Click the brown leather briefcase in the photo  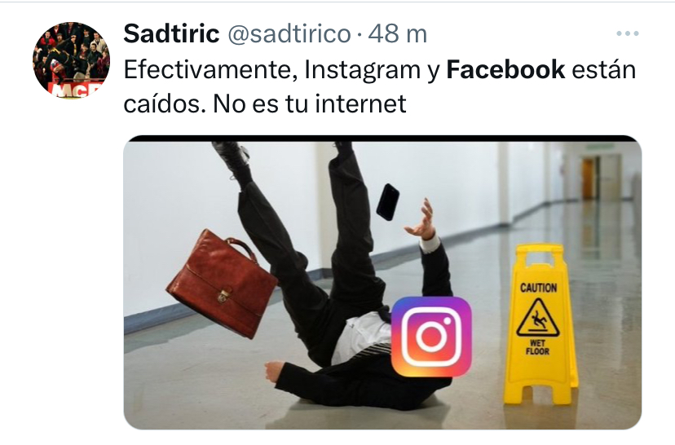tap(223, 282)
